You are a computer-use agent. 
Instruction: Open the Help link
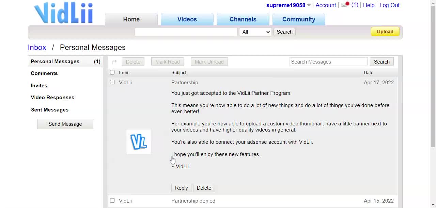pyautogui.click(x=369, y=5)
